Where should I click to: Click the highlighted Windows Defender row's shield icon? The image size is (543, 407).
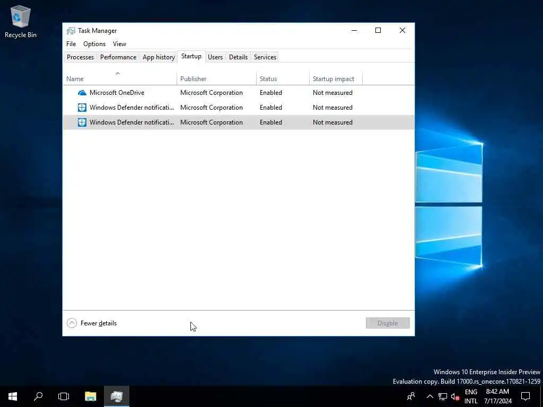click(x=82, y=122)
